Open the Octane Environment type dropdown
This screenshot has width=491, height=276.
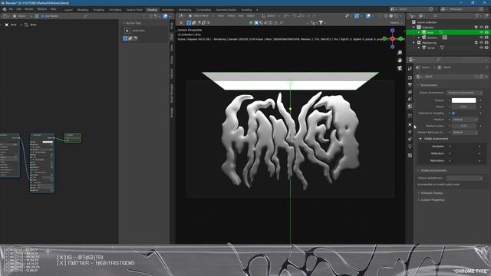coord(464,93)
